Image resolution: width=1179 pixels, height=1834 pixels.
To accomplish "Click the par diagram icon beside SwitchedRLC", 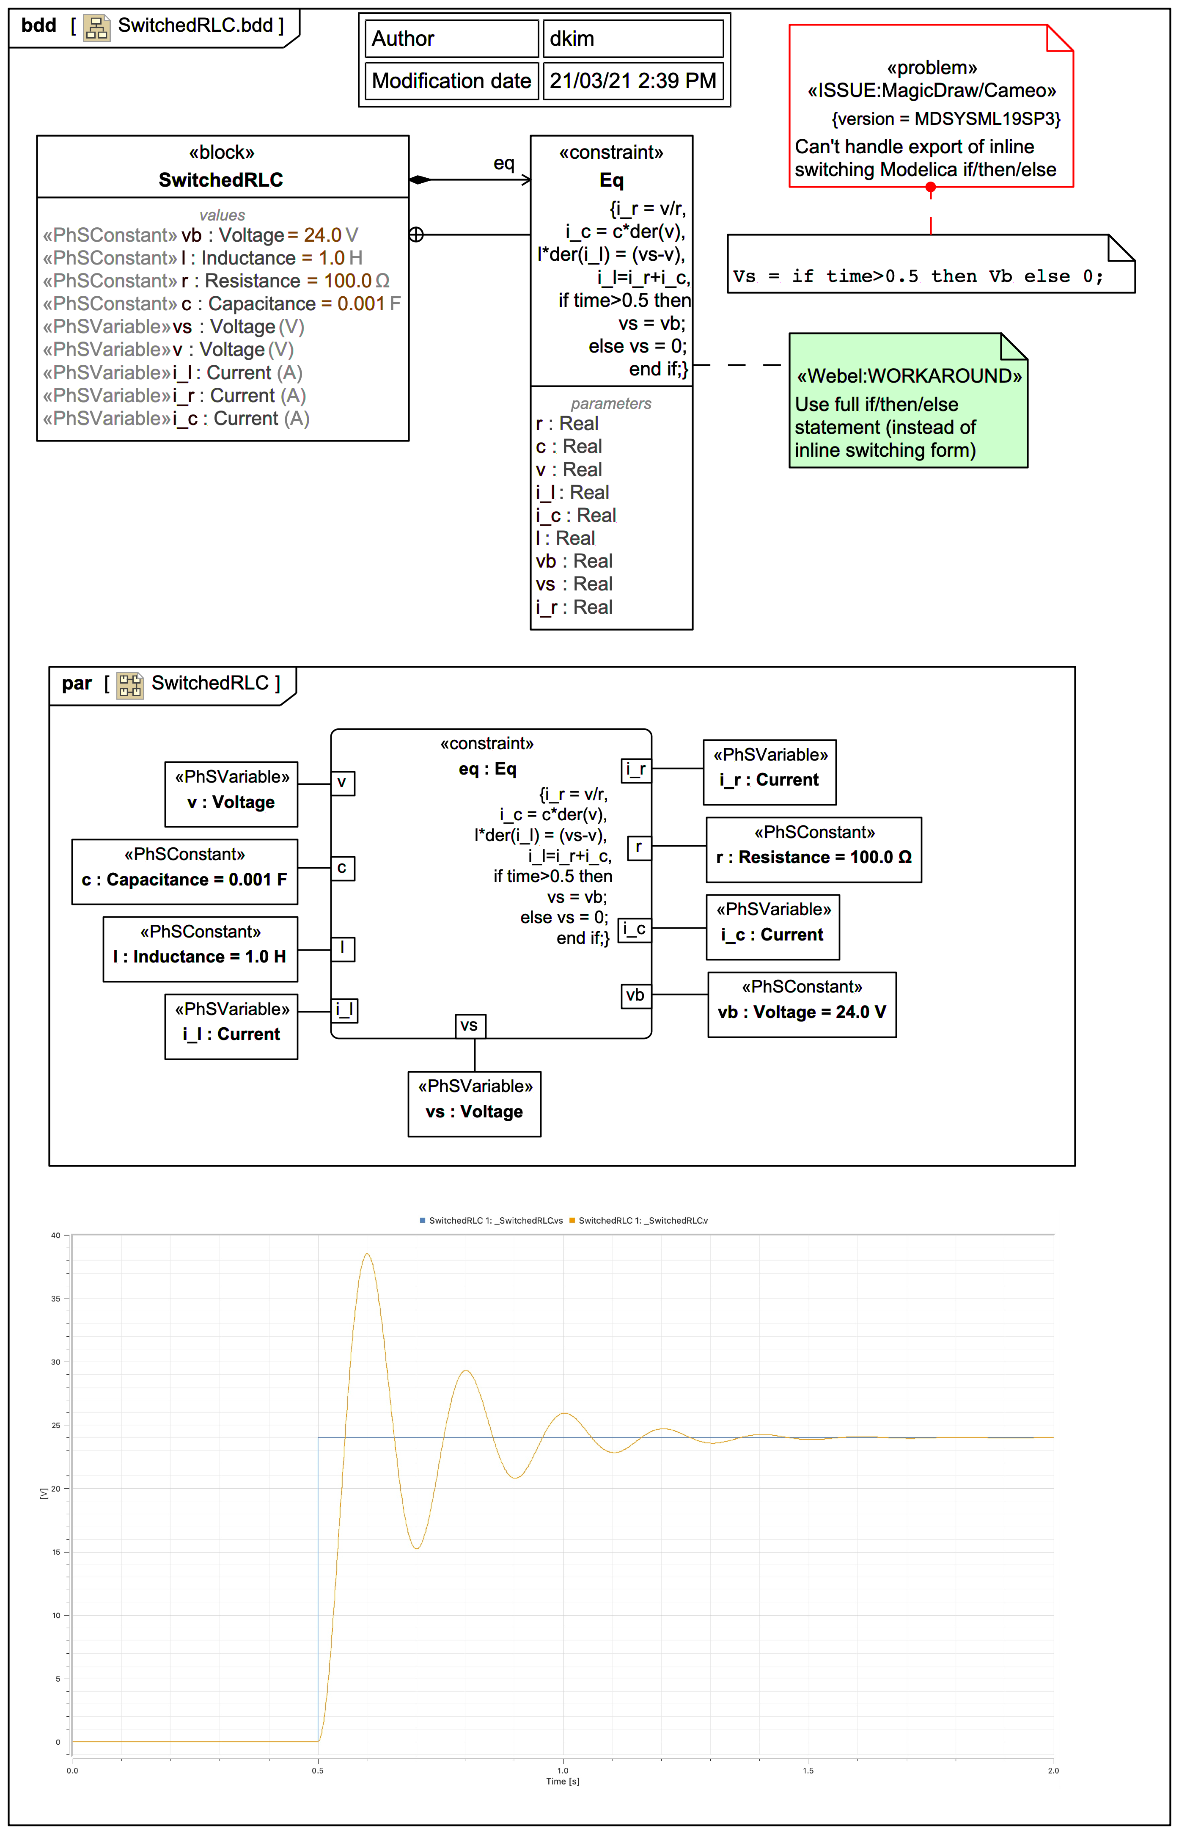I will [x=129, y=684].
